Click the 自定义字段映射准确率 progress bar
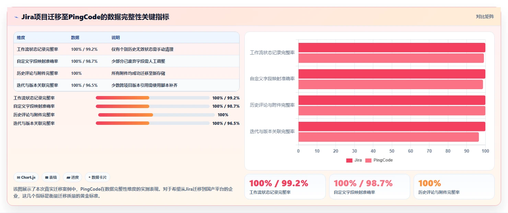This screenshot has height=213, width=508. [x=152, y=106]
